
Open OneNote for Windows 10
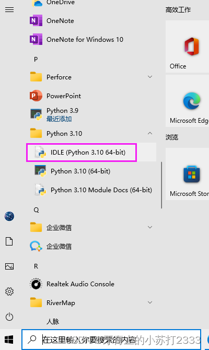point(91,40)
